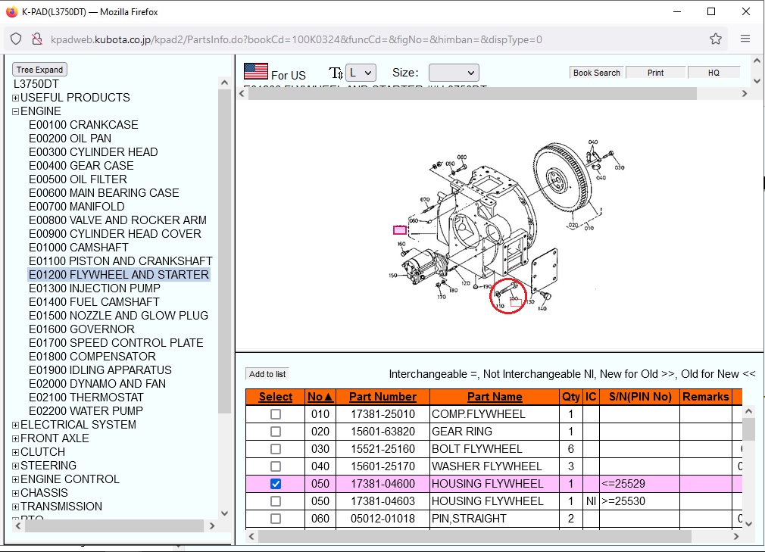765x552 pixels.
Task: Check the box for BOLT FLYWHEEL row
Action: tap(276, 449)
